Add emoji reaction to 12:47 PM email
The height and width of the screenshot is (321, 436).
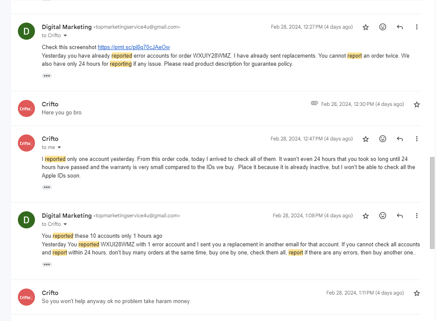[383, 139]
